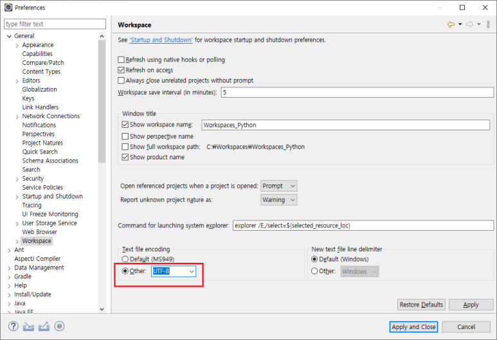
Task: Check Always close unrelated projects without prompt
Action: (121, 80)
